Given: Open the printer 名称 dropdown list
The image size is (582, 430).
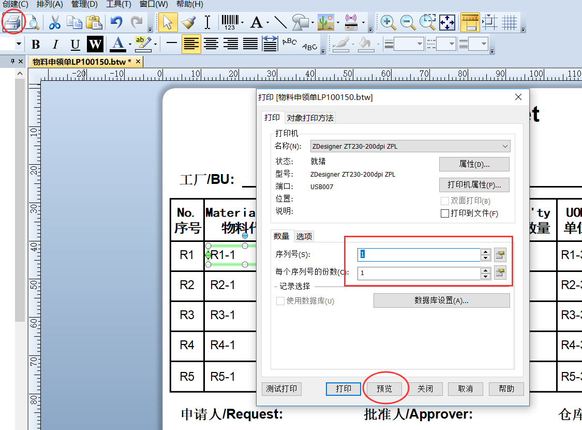Looking at the screenshot, I should pos(505,147).
